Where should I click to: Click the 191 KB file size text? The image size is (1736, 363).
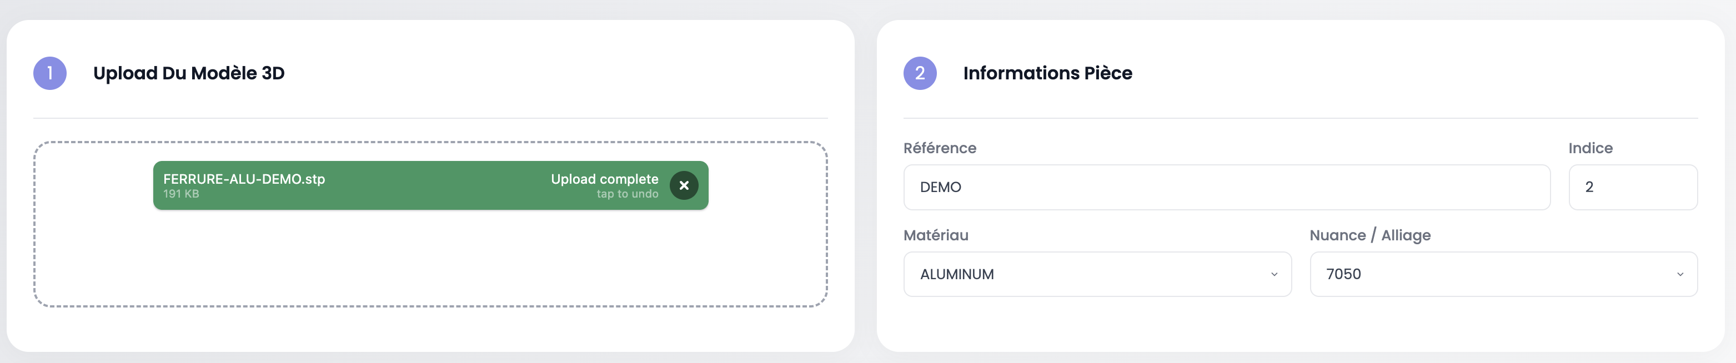(181, 194)
